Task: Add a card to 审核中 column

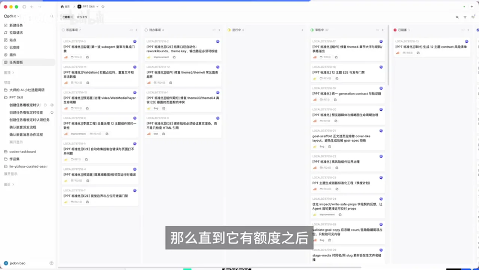Action: pos(382,30)
